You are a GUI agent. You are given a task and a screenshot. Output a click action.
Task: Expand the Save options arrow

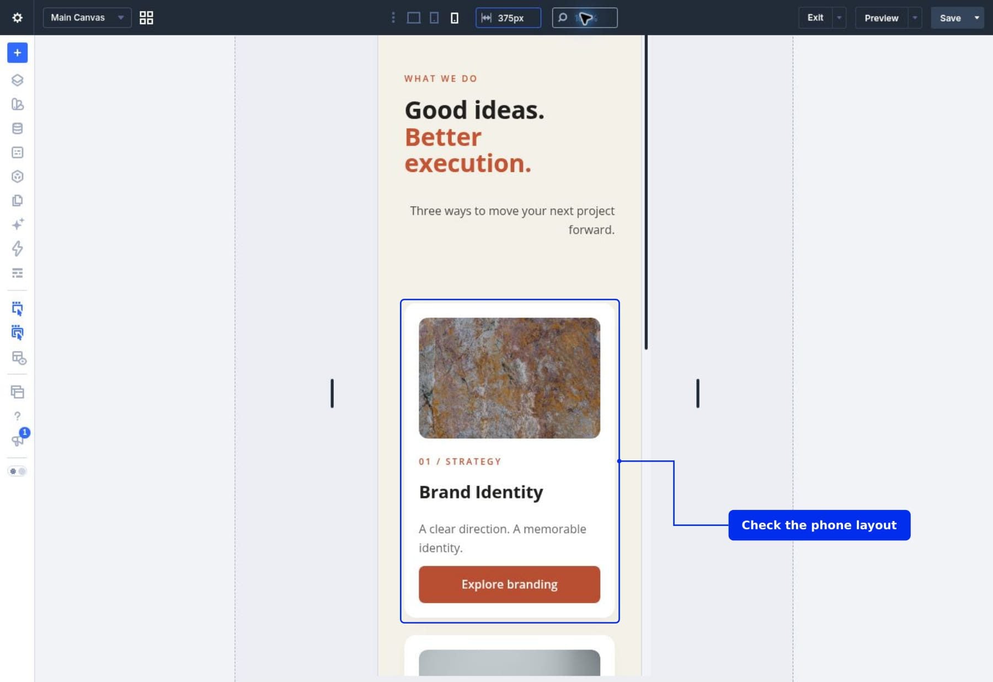pos(977,18)
